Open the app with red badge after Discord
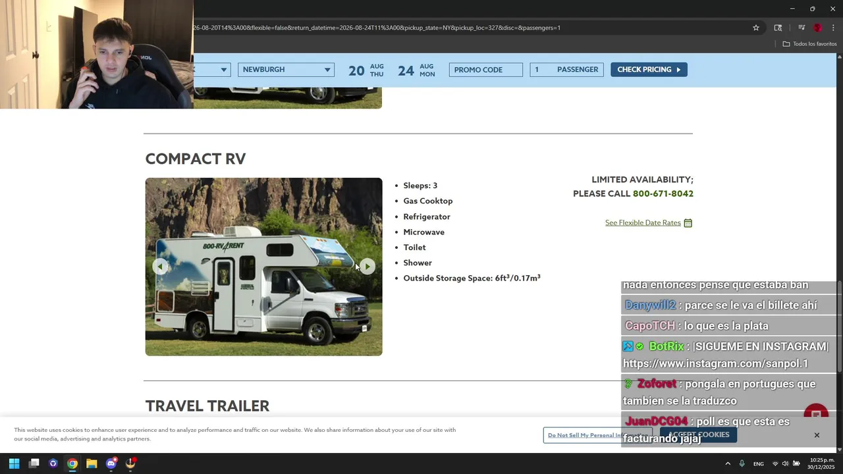The image size is (843, 474). [x=130, y=463]
